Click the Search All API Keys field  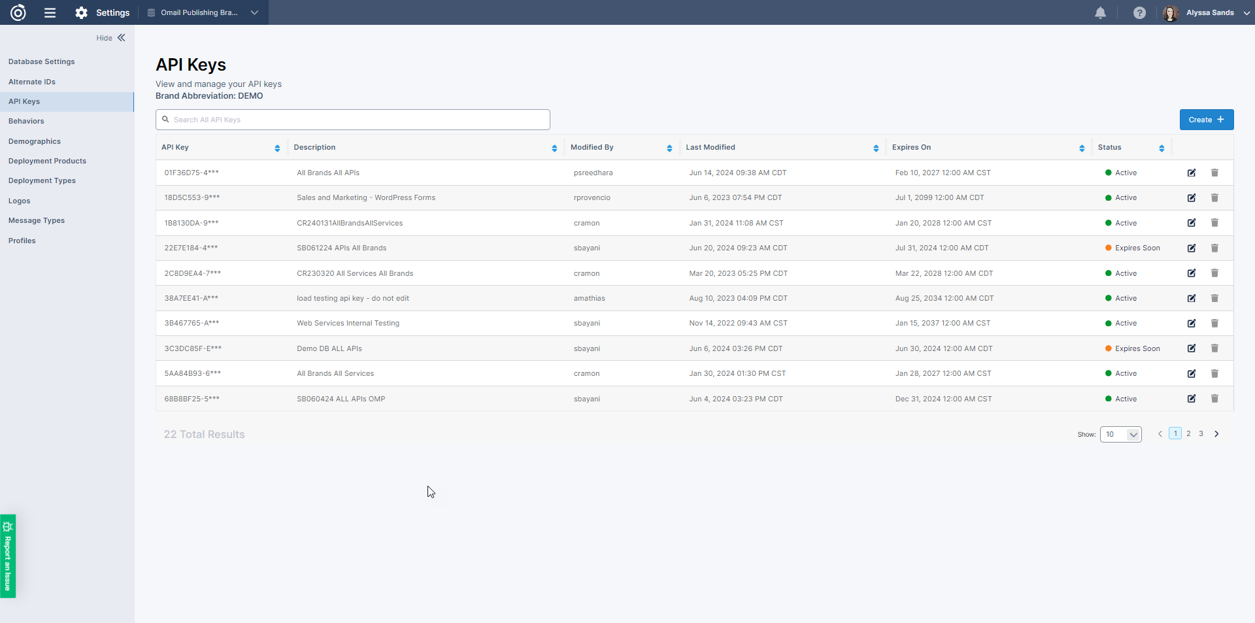click(x=353, y=120)
